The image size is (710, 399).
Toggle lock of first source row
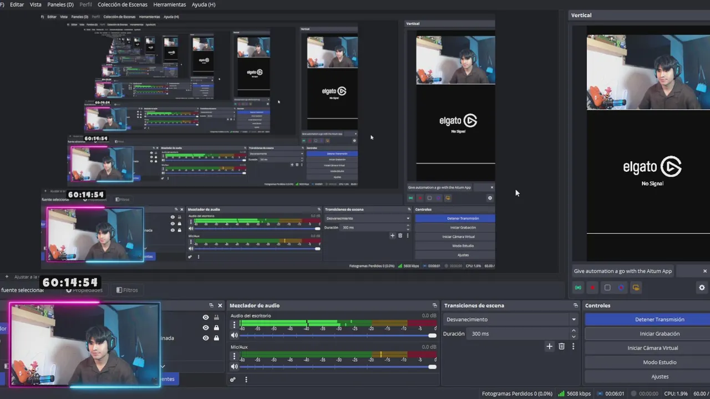click(216, 318)
